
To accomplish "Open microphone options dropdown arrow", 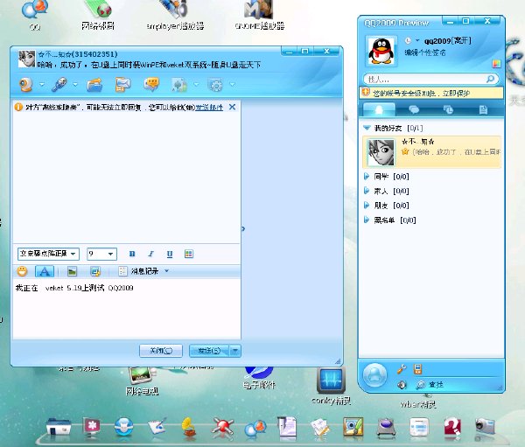I will (75, 84).
